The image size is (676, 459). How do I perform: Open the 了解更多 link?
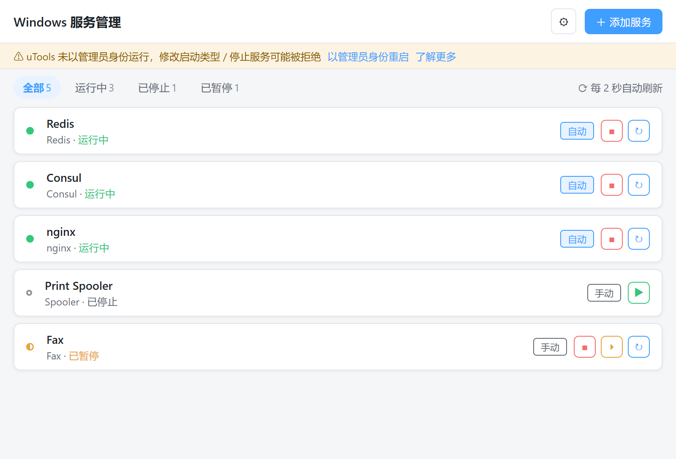436,57
